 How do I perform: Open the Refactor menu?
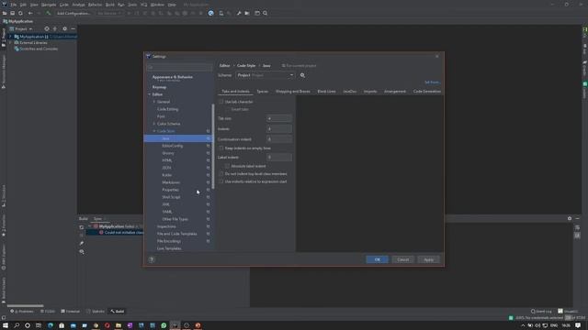pyautogui.click(x=95, y=5)
